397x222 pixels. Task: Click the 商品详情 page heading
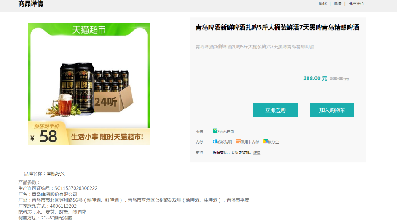coord(31,4)
